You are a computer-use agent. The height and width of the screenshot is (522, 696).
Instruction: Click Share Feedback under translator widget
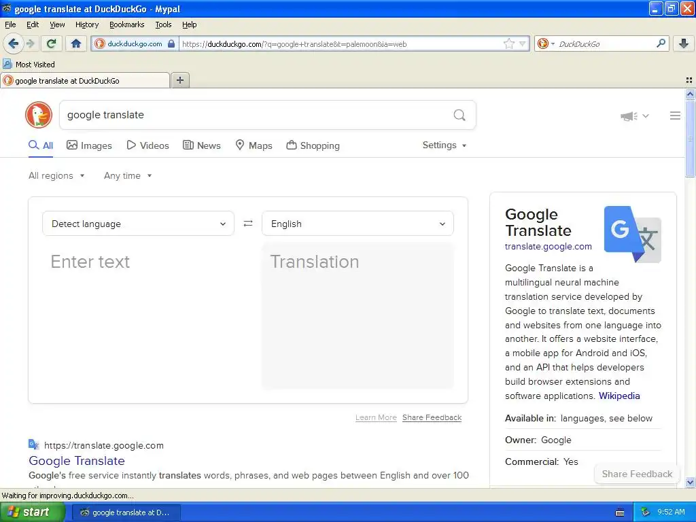point(432,418)
